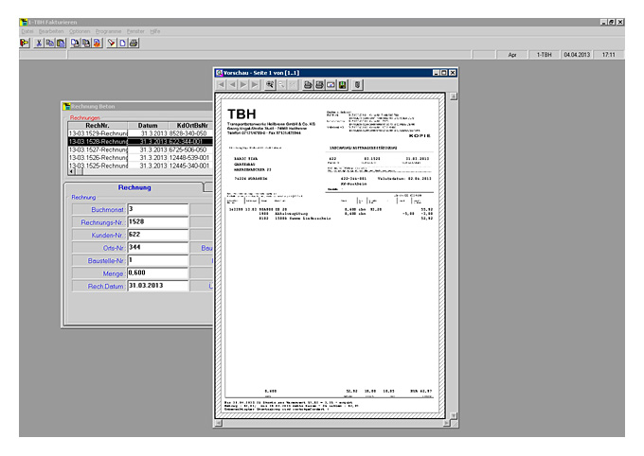Viewport: 644px width, 456px height.
Task: Click cell 12448-539-001 in invoice list
Action: (189, 158)
